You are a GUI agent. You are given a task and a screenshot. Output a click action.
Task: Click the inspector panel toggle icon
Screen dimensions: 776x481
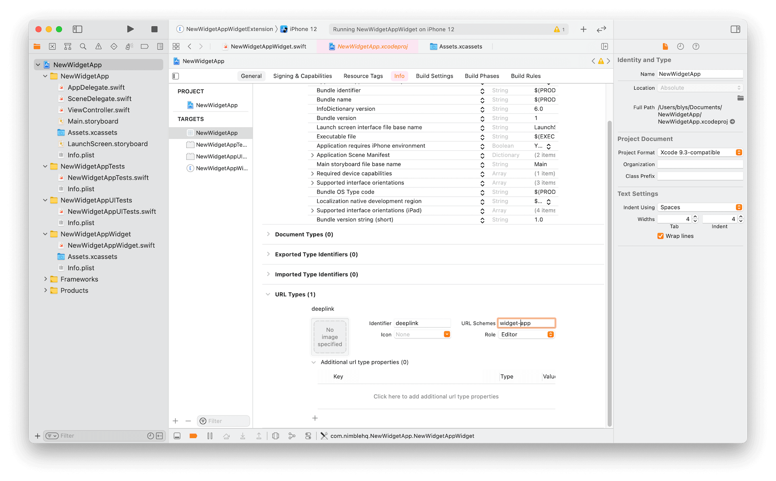[x=735, y=29]
